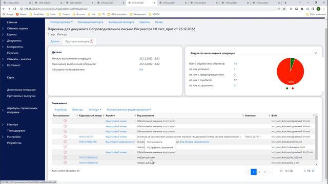Click the Удалить button
The height and width of the screenshot is (184, 328).
click(145, 22)
